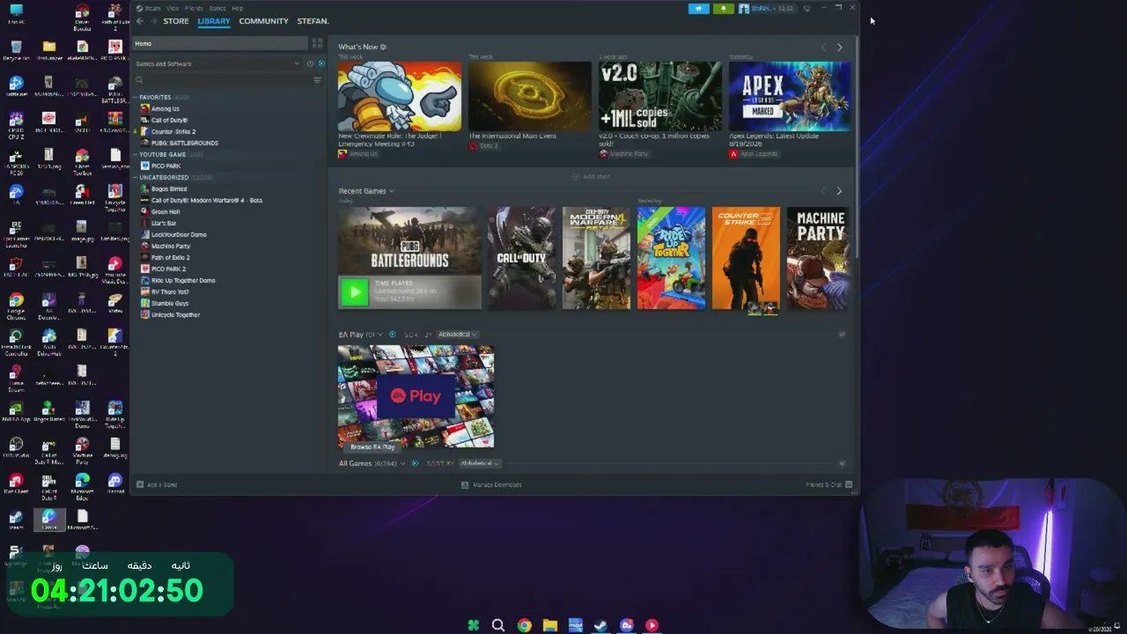The height and width of the screenshot is (634, 1127).
Task: Toggle ready-to-play filter on All Games shelf
Action: coord(415,463)
